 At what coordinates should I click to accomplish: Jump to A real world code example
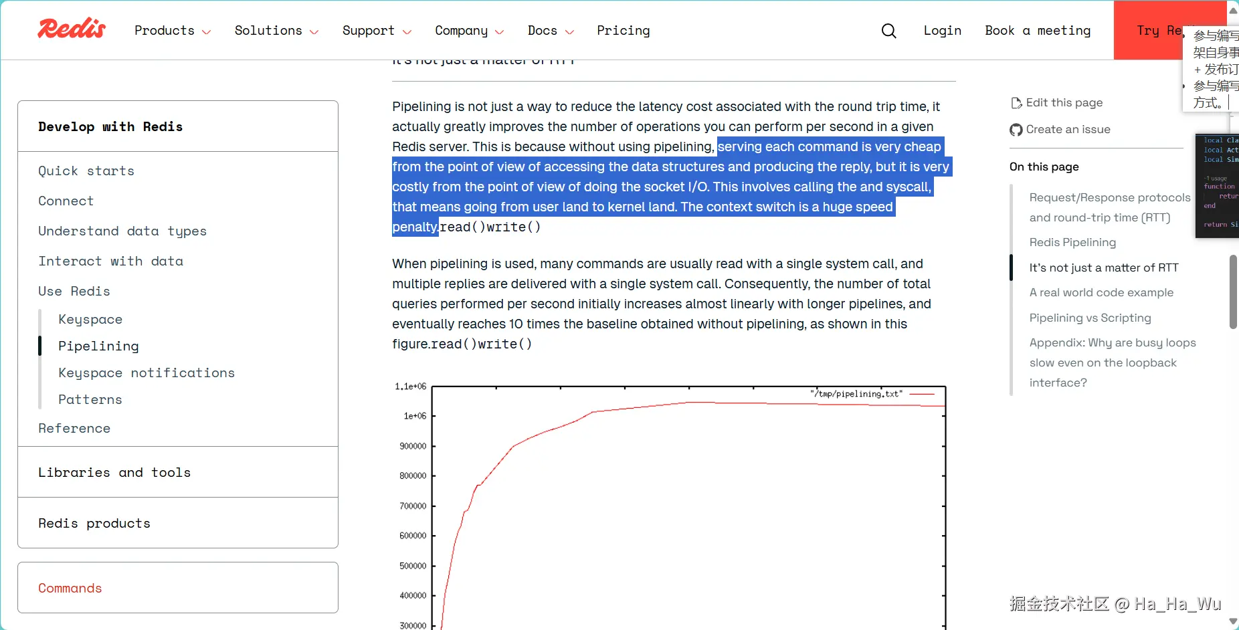(x=1101, y=292)
